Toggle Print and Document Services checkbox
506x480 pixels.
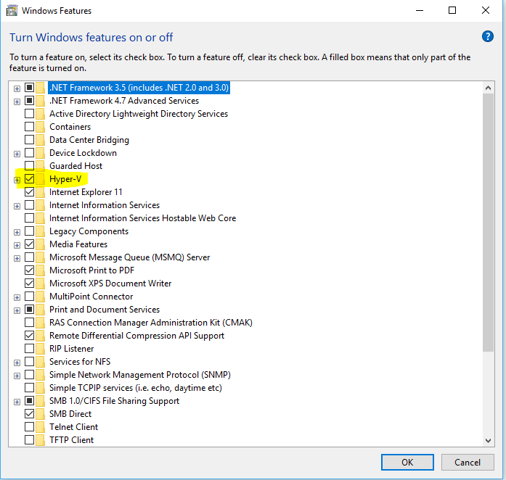(x=29, y=310)
